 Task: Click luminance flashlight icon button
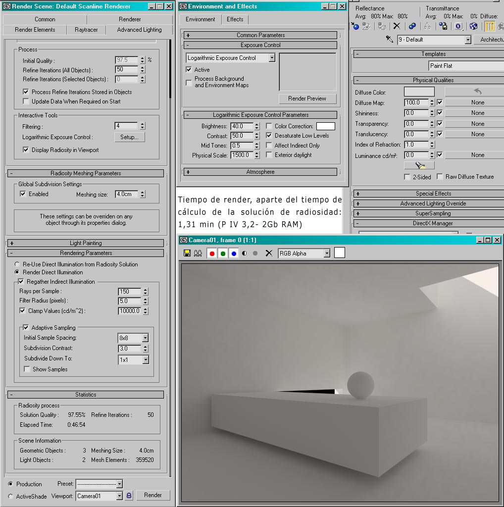click(x=419, y=165)
